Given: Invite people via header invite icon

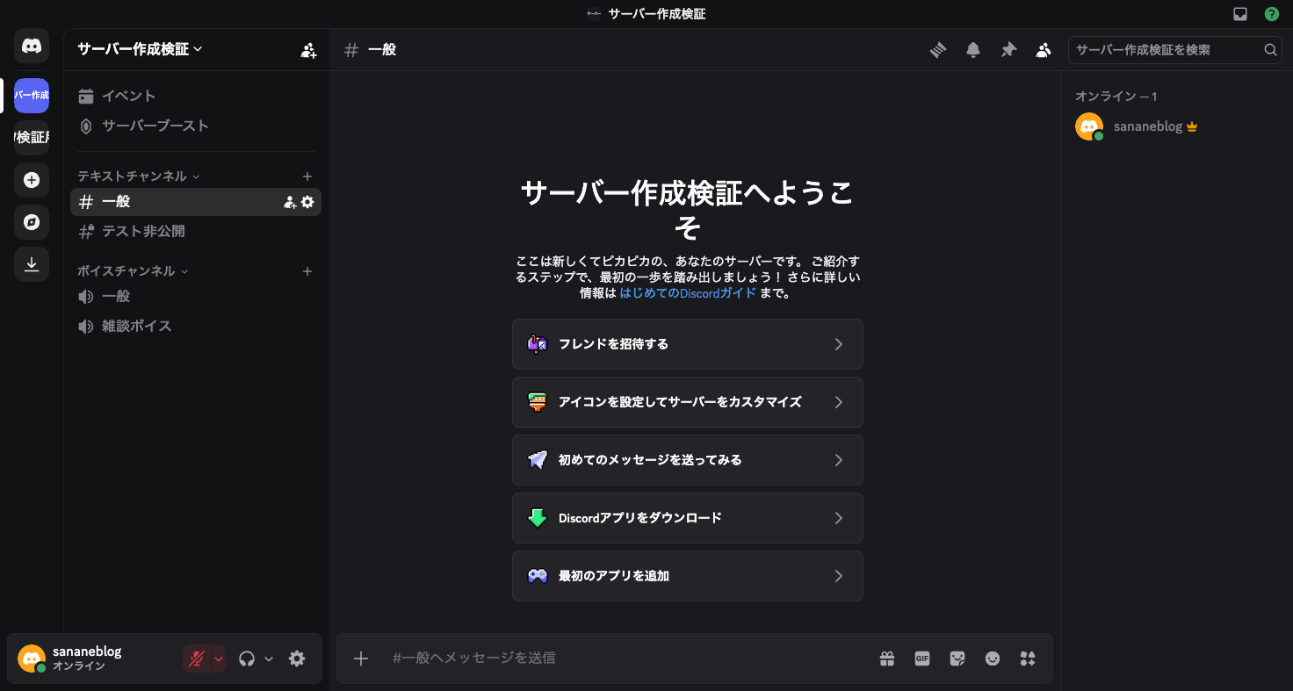Looking at the screenshot, I should click(308, 50).
